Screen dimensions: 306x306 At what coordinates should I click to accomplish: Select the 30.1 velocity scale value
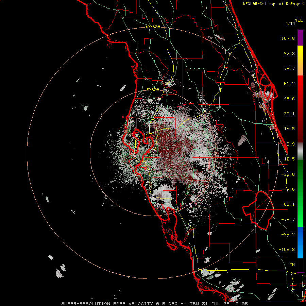pos(289,114)
